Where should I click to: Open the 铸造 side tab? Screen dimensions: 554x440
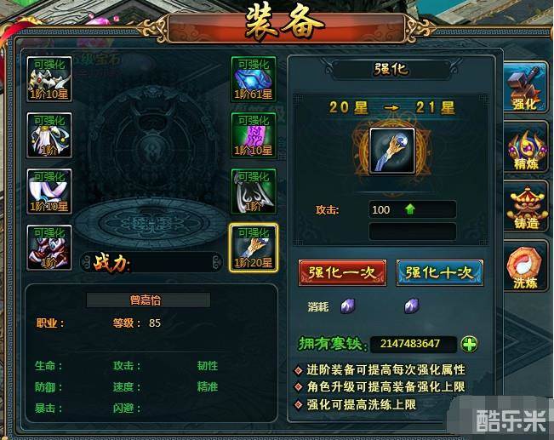click(x=526, y=208)
